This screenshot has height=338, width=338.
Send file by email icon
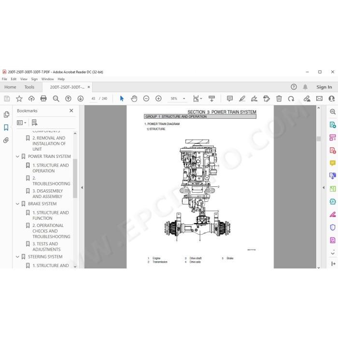click(x=319, y=99)
